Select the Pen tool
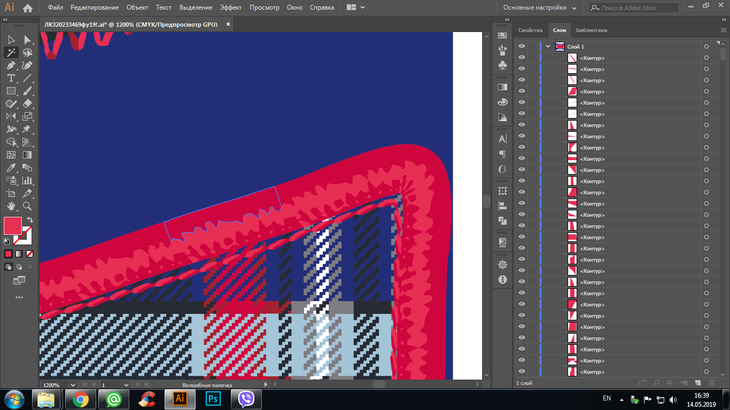Image resolution: width=730 pixels, height=410 pixels. point(11,66)
